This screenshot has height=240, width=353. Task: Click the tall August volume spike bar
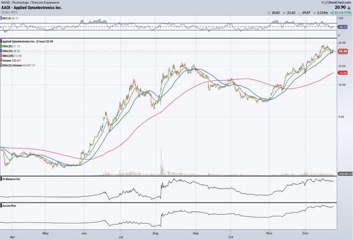tap(161, 161)
